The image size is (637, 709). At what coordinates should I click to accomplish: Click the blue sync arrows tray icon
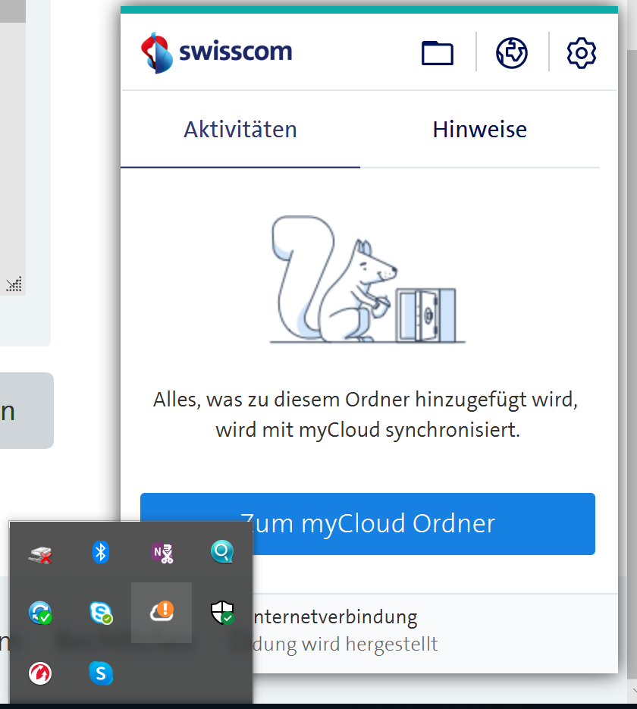point(40,613)
